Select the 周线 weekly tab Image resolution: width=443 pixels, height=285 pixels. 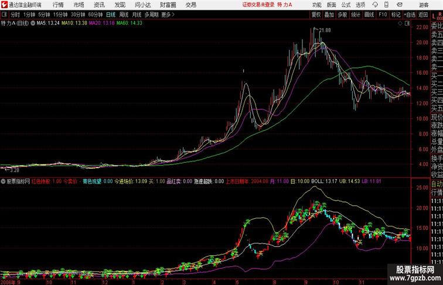coord(124,15)
